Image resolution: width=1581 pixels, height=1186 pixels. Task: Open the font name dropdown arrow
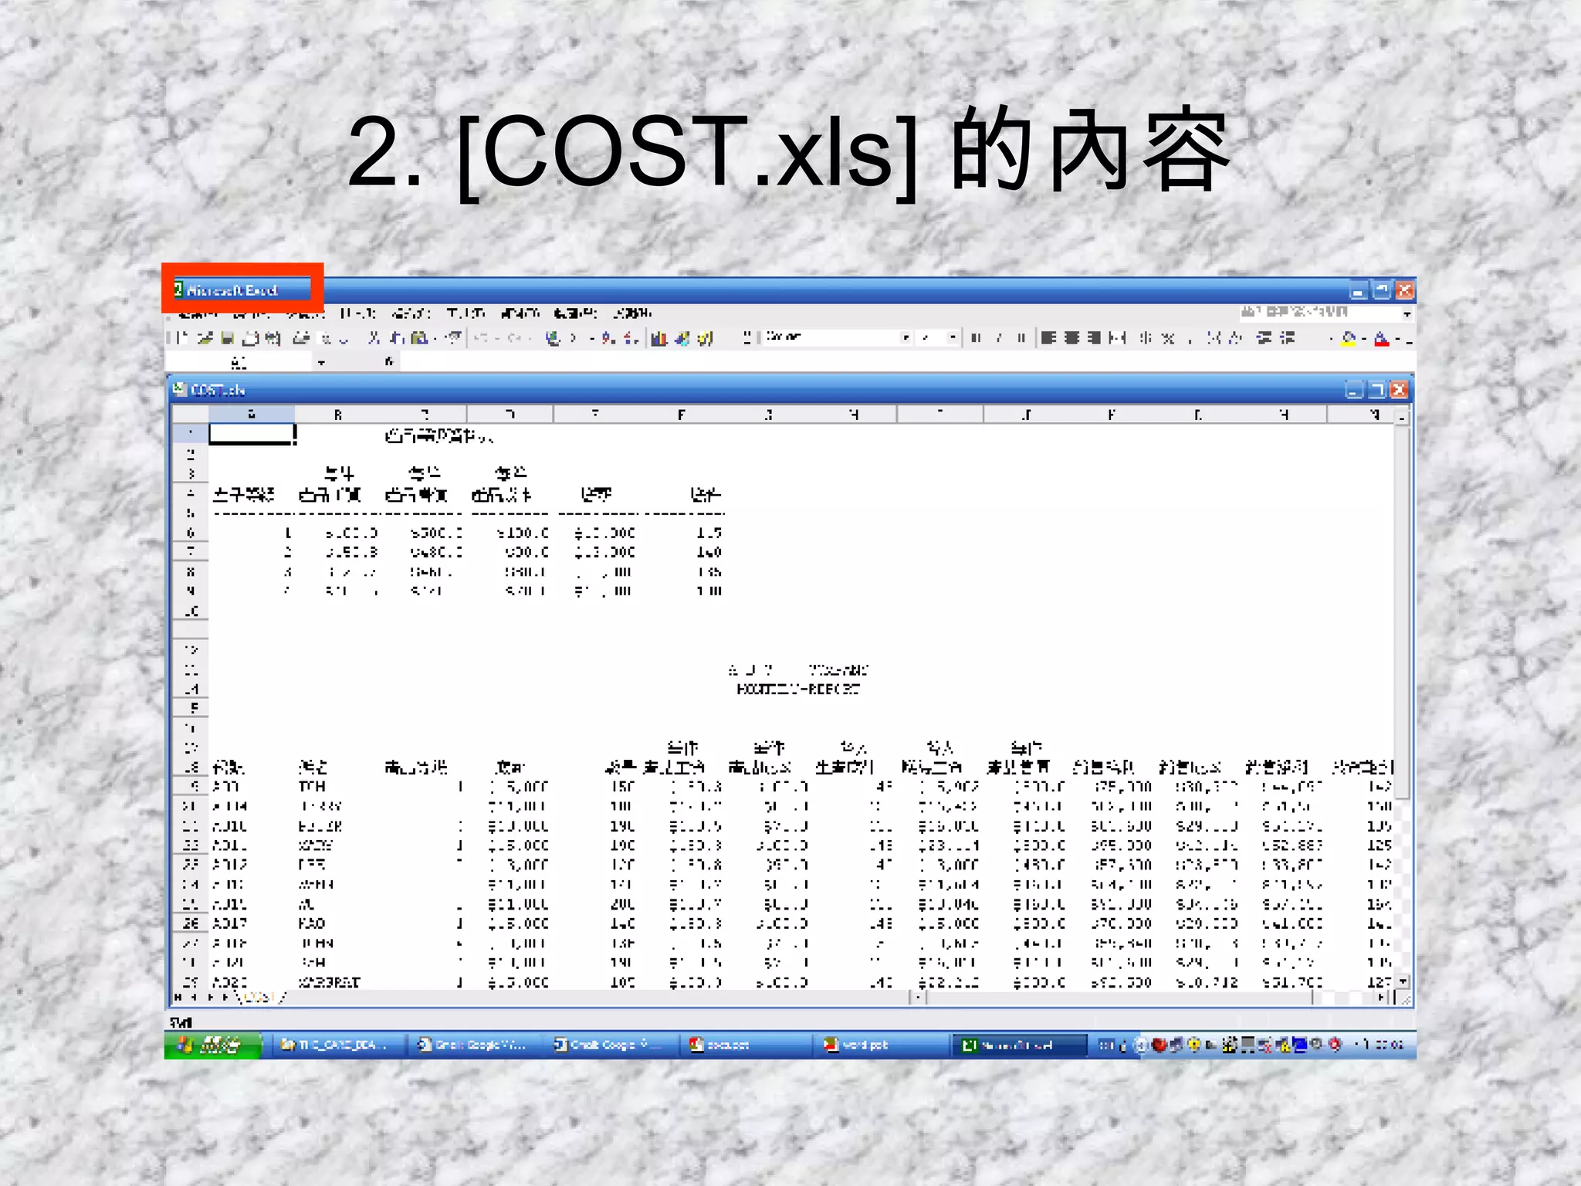[906, 337]
